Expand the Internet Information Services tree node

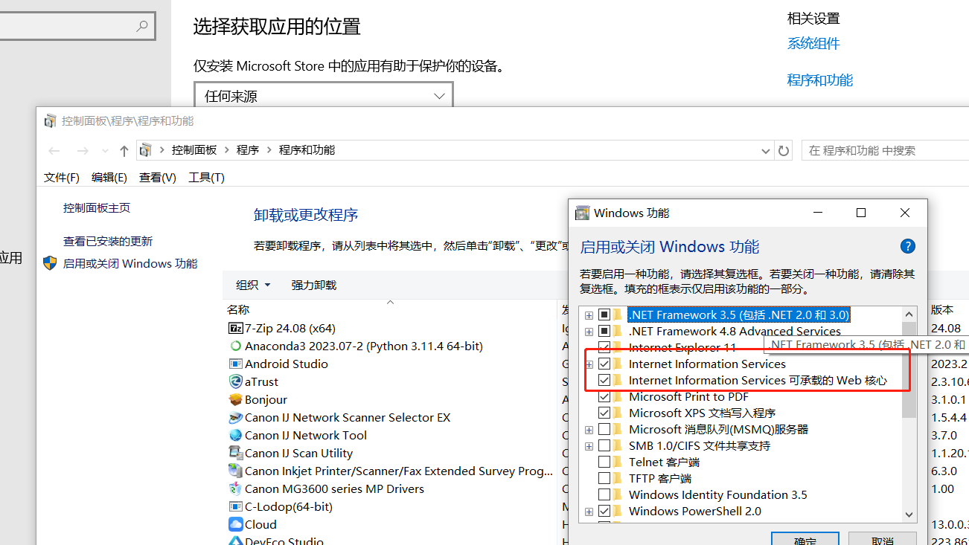point(589,364)
